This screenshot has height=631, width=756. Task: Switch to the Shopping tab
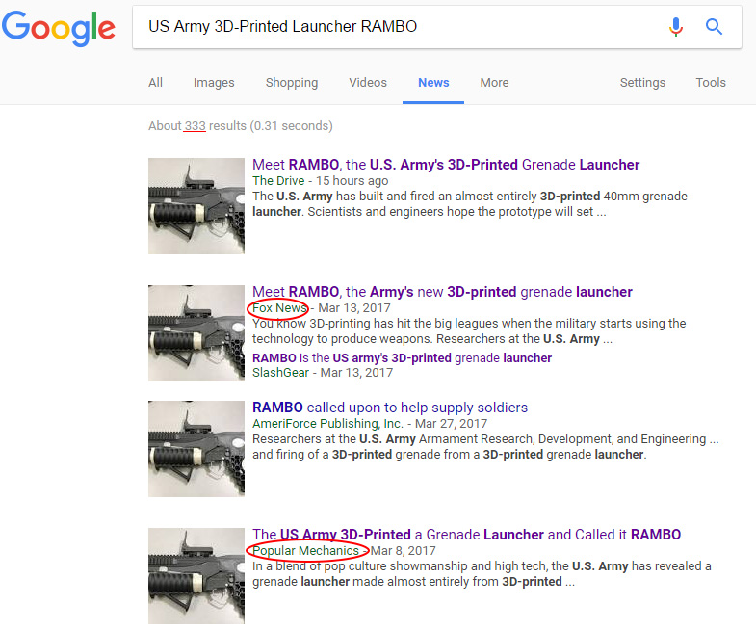pos(292,83)
